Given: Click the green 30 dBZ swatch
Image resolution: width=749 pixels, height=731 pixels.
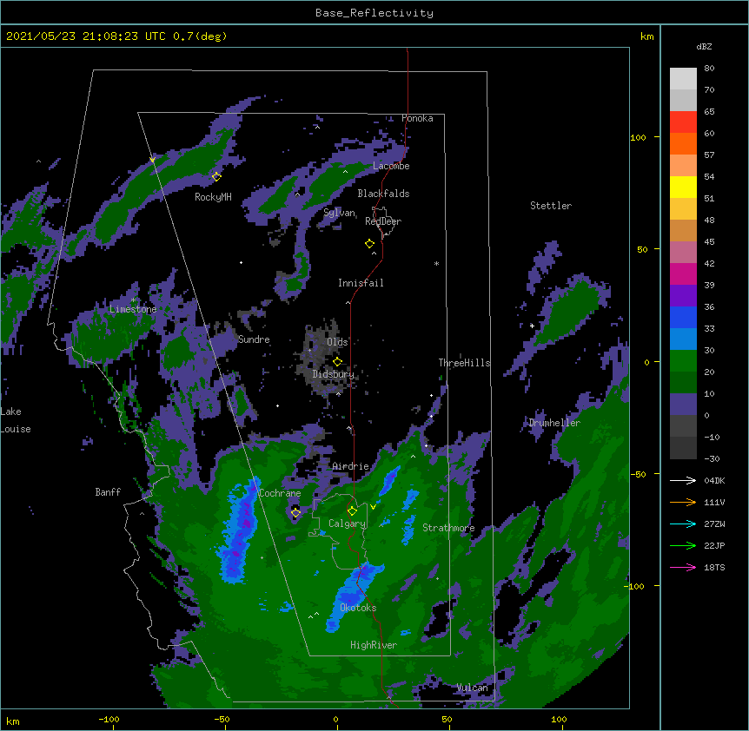Looking at the screenshot, I should click(x=683, y=361).
